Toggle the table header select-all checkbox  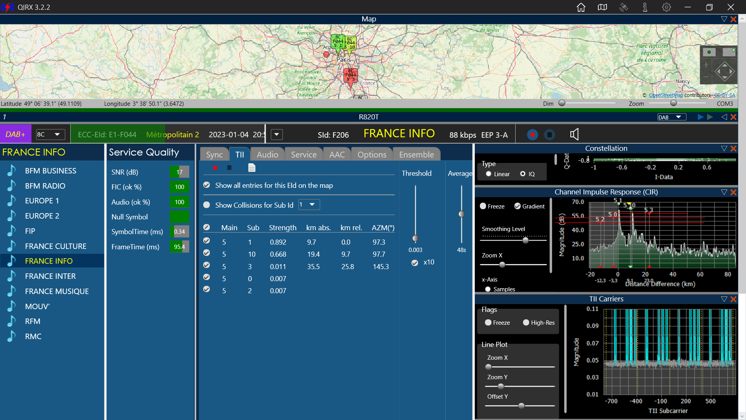(x=207, y=227)
